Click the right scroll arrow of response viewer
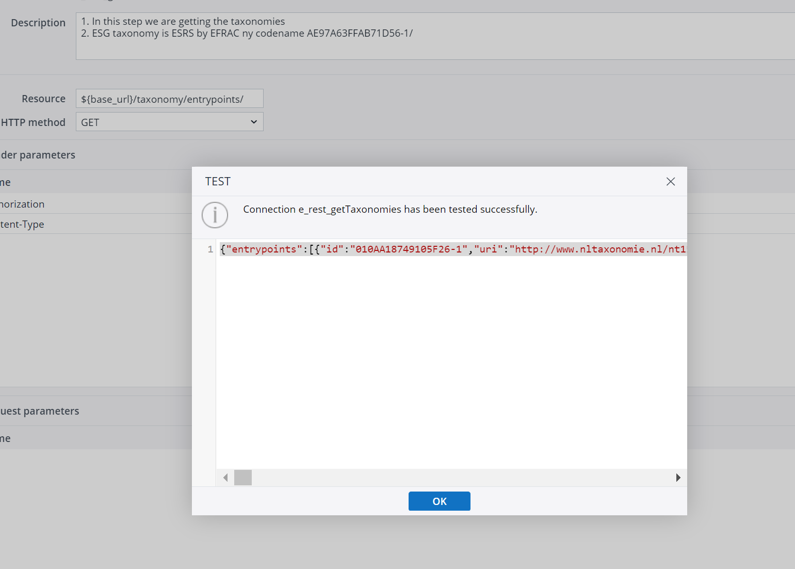 tap(678, 478)
